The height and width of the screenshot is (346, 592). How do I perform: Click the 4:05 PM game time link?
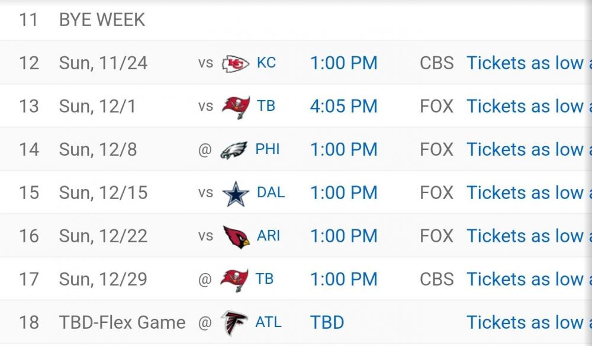click(343, 106)
